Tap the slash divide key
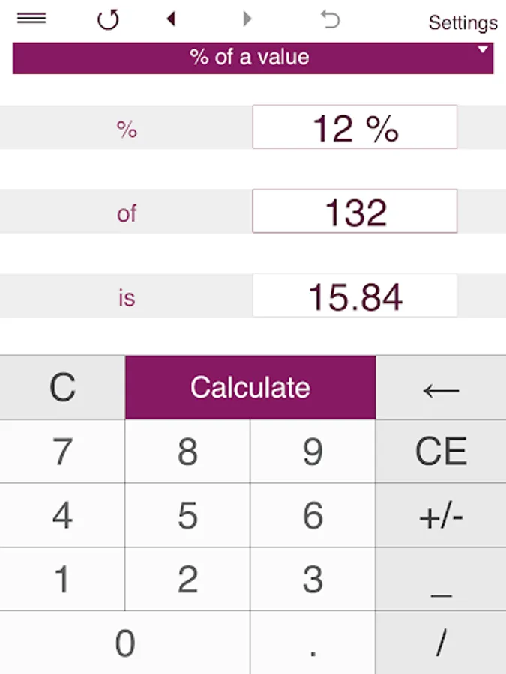This screenshot has width=506, height=674. pos(441,643)
